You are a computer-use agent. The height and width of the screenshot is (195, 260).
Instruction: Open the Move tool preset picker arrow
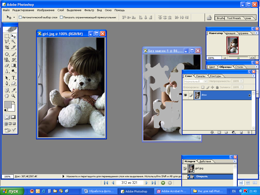(14, 17)
